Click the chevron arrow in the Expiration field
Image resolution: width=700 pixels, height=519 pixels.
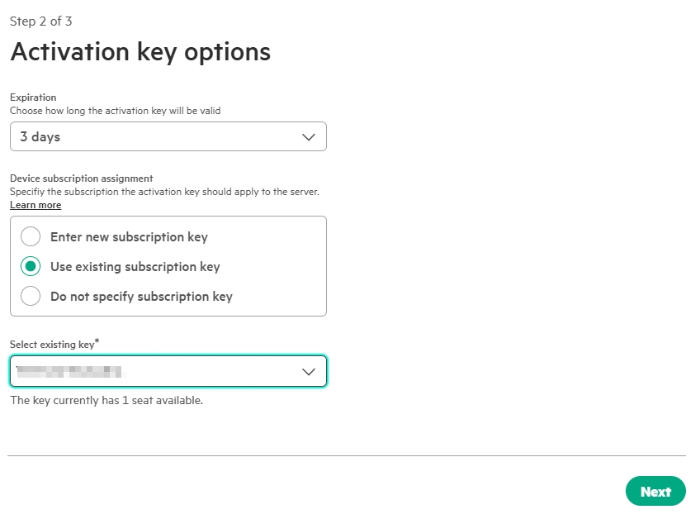(x=309, y=137)
